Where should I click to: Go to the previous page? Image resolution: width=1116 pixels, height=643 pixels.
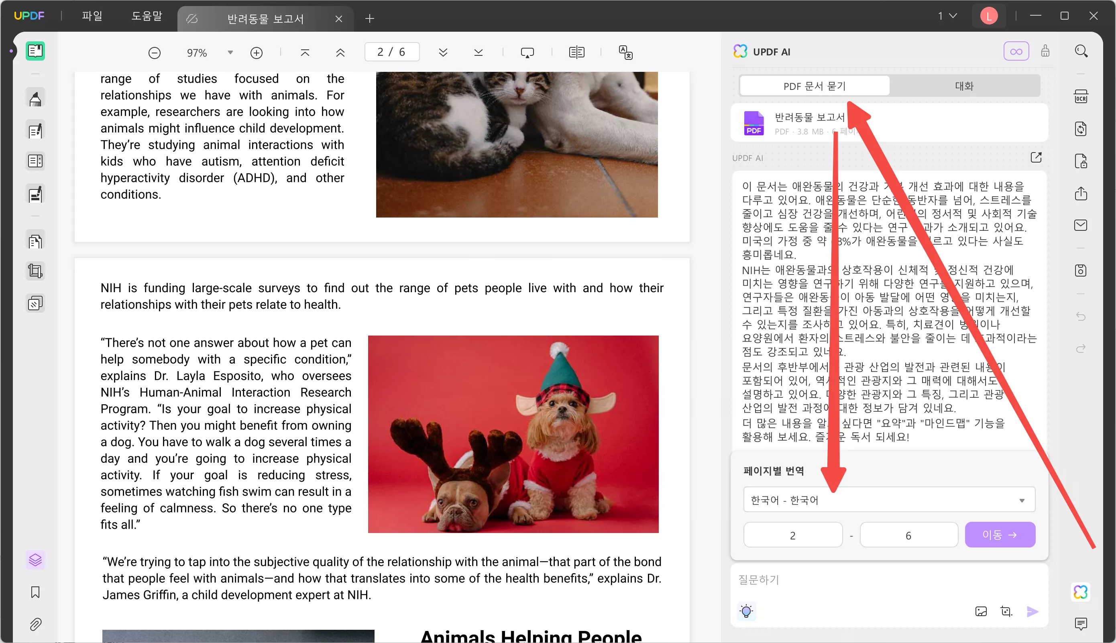(x=340, y=53)
